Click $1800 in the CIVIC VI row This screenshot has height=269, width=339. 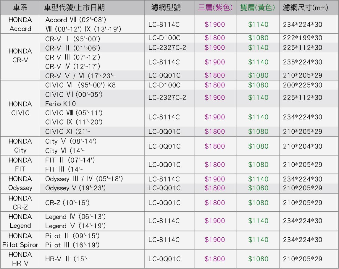[215, 85]
